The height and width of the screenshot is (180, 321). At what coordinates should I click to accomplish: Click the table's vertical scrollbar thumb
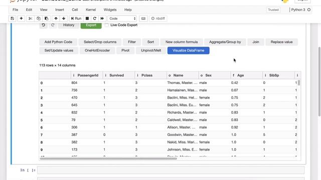coord(299,82)
